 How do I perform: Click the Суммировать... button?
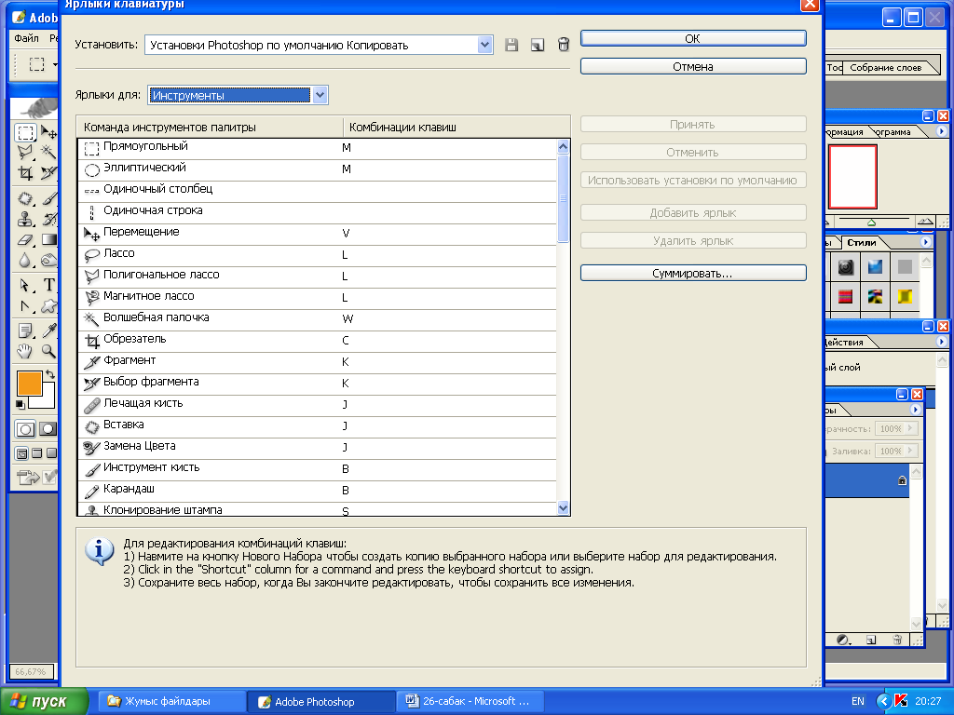pos(693,273)
